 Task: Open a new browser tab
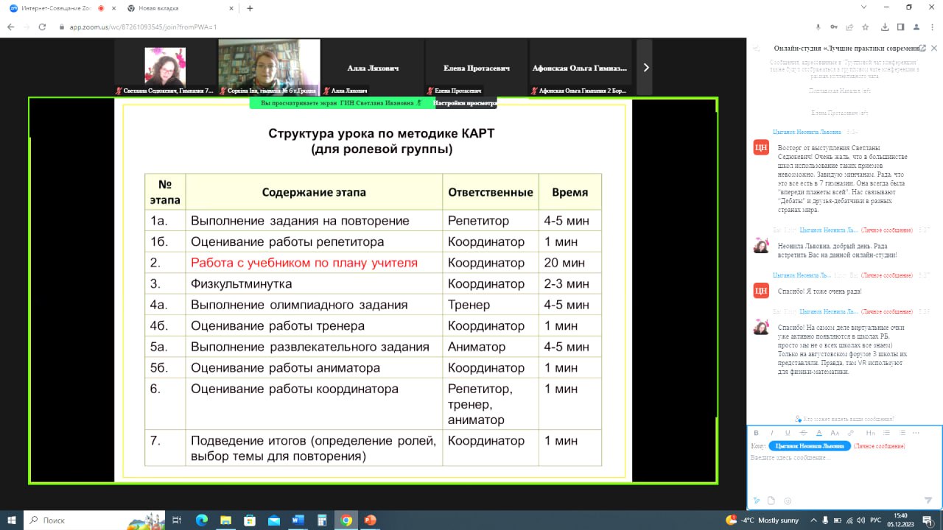pyautogui.click(x=250, y=8)
